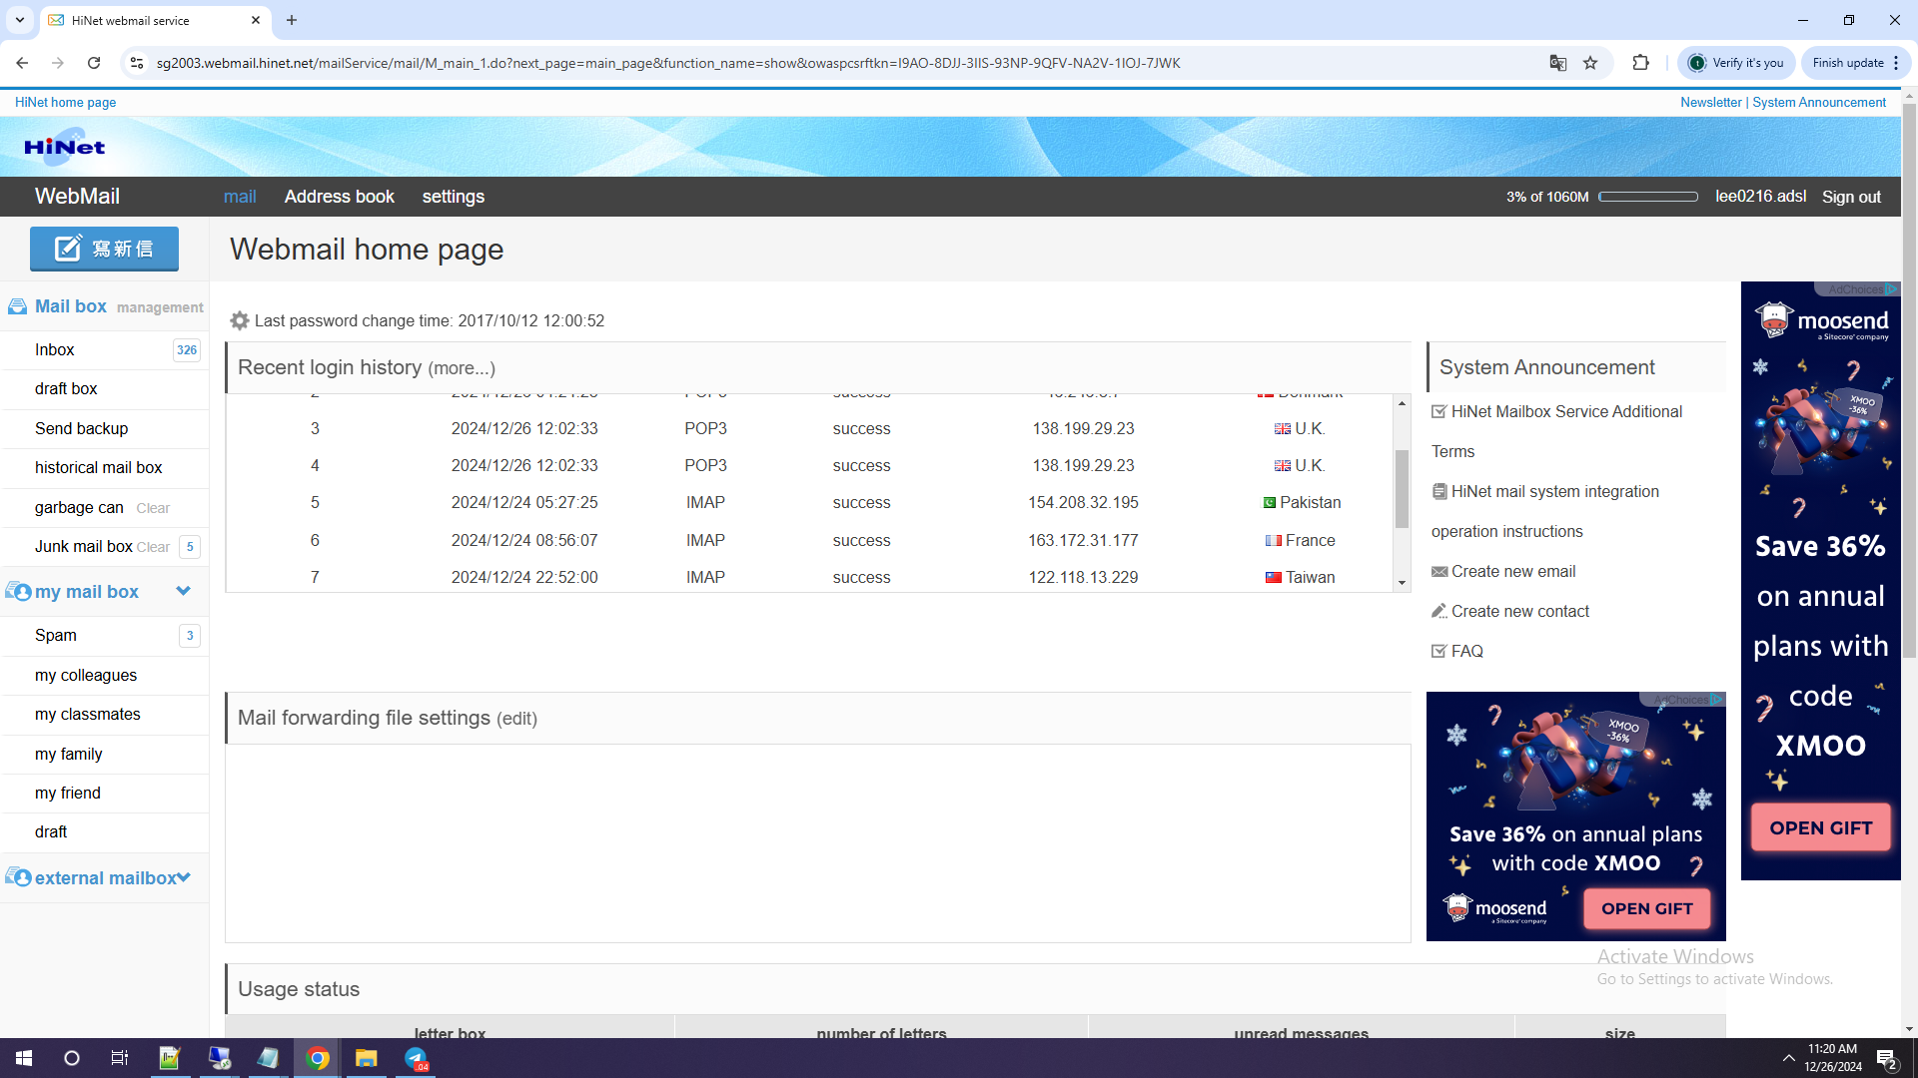
Task: Expand the external mailbox section
Action: click(183, 877)
